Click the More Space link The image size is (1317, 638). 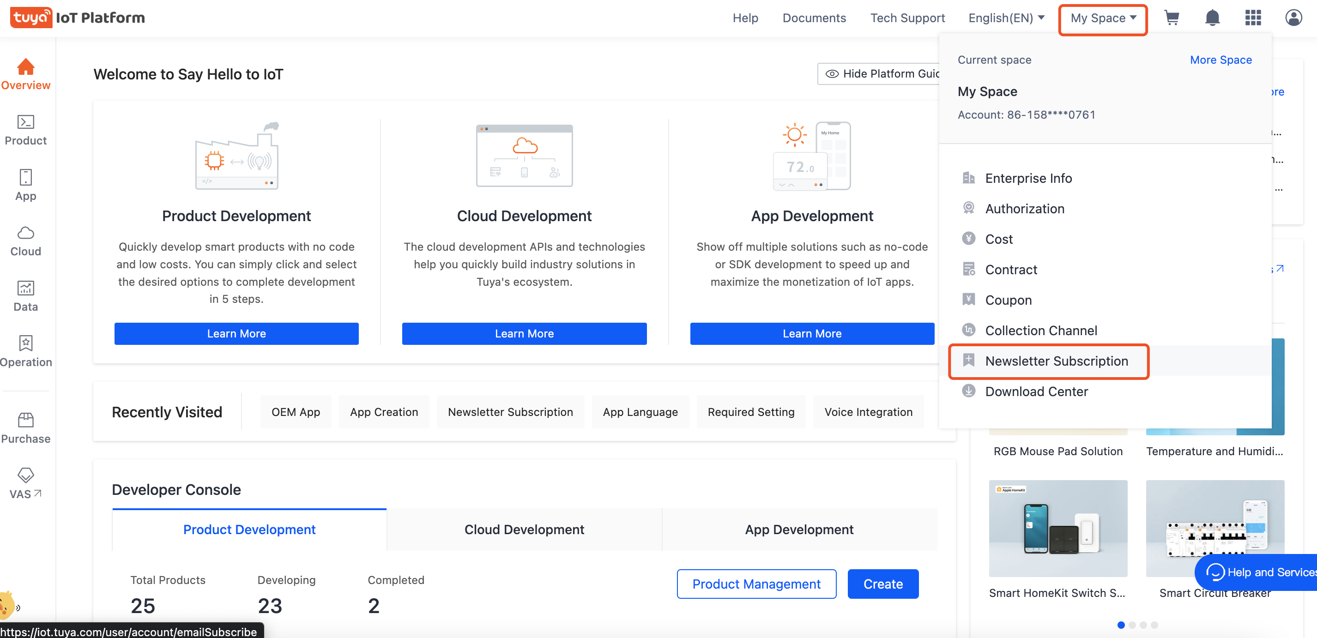click(1220, 60)
